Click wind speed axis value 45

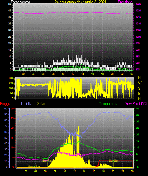click(10, 10)
